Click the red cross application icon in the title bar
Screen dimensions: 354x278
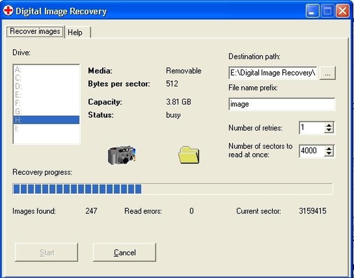pyautogui.click(x=8, y=11)
